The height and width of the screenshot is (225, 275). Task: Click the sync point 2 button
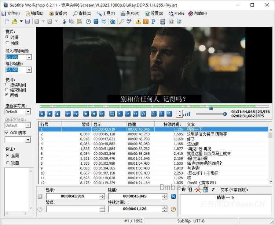coord(161,114)
